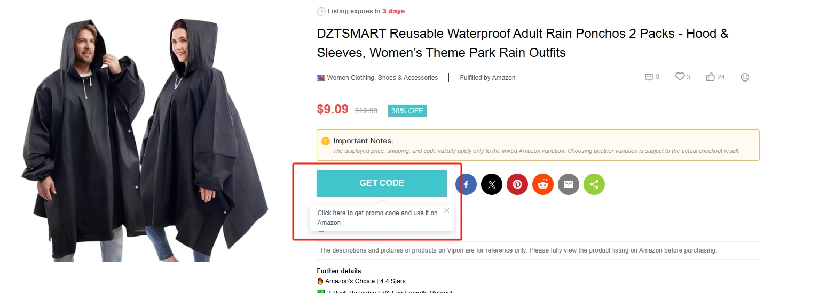Post the deal to Reddit
Image resolution: width=835 pixels, height=293 pixels.
(543, 184)
